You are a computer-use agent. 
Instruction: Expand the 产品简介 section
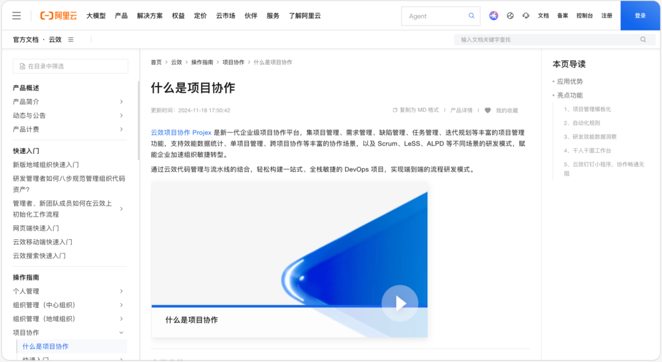(121, 101)
